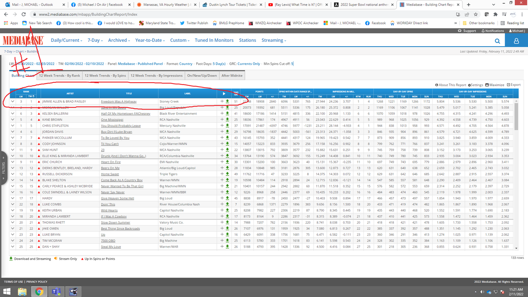Maximize the report using Maximize icon
The image size is (528, 297).
tap(495, 85)
